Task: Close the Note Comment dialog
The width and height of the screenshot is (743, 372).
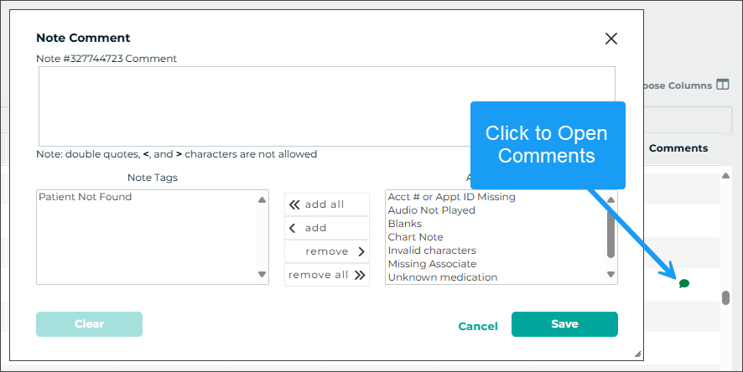Action: [611, 39]
